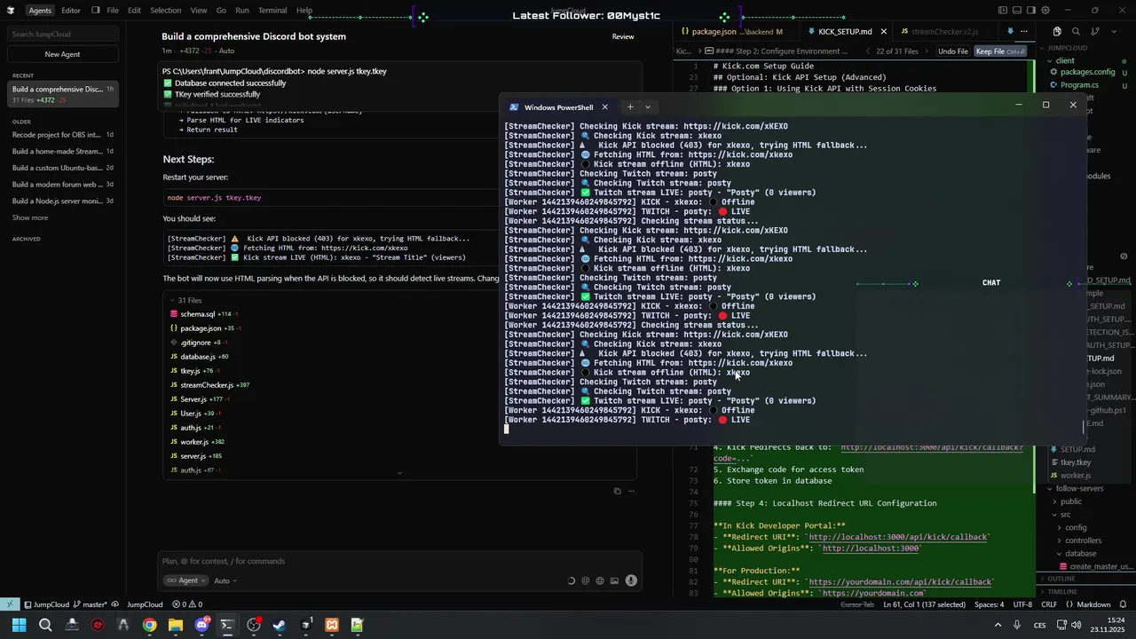Open worker.js in changed files list
This screenshot has width=1136, height=639.
coord(194,442)
